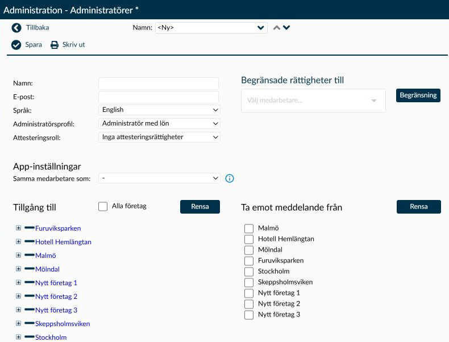Select Skeppsholmsviken link in access tree
The width and height of the screenshot is (449, 342).
coord(63,324)
